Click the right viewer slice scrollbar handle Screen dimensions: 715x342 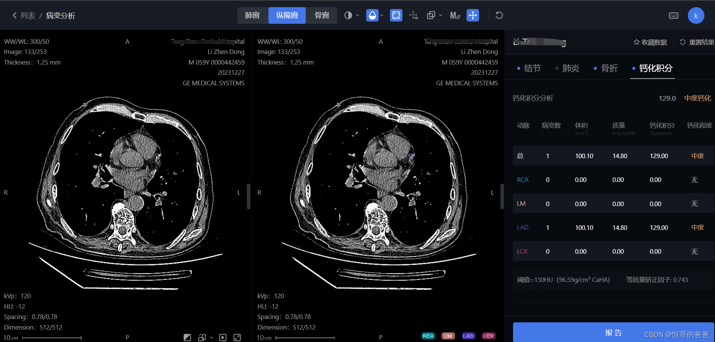pos(502,196)
